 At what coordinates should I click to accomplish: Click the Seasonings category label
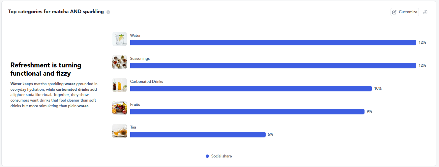point(140,59)
